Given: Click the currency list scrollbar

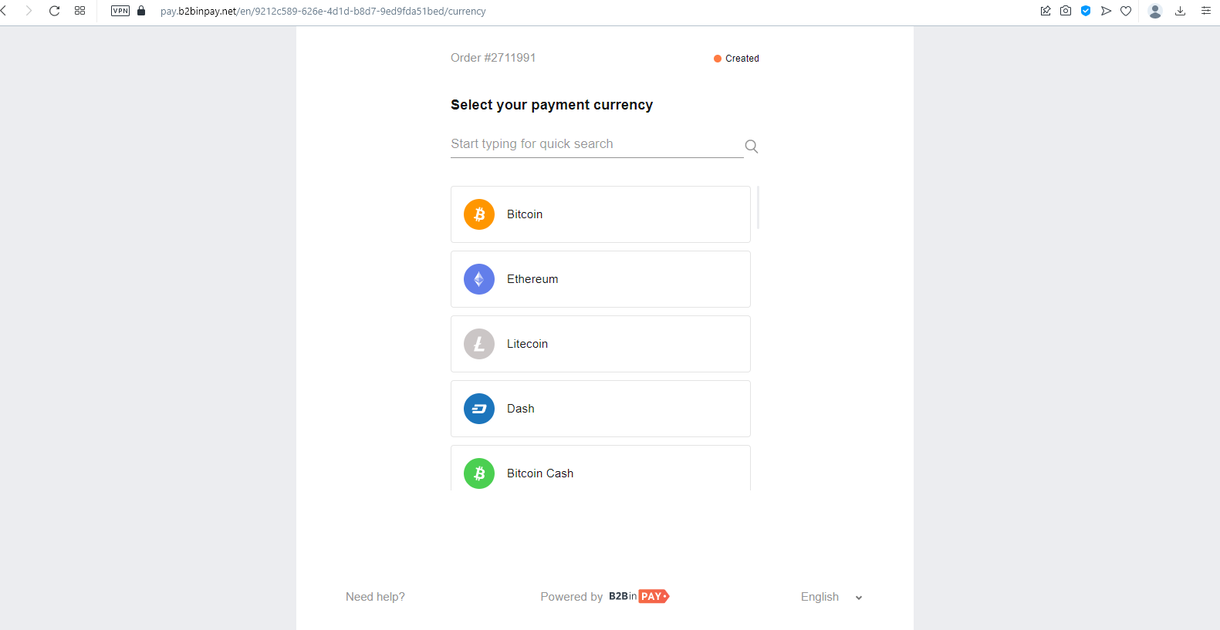Looking at the screenshot, I should (x=759, y=207).
